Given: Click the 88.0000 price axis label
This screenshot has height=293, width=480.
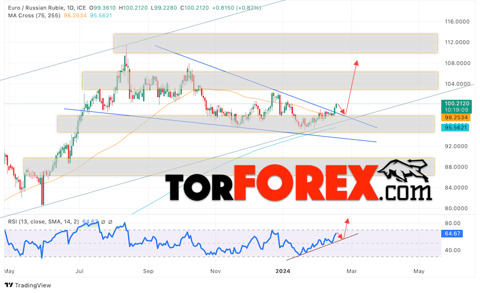Looking at the screenshot, I should 456,167.
